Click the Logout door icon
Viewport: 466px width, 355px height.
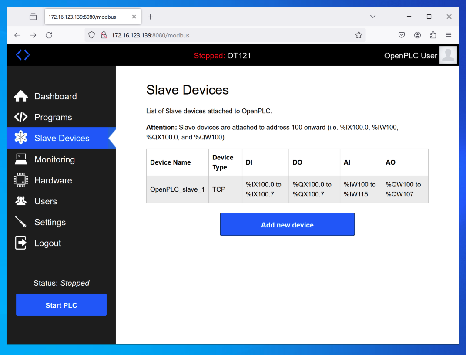tap(21, 243)
